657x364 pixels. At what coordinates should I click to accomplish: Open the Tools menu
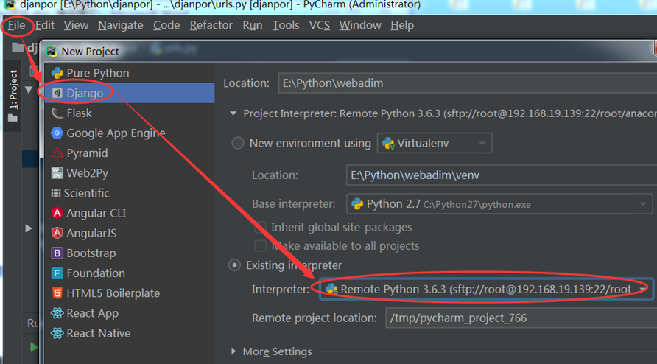pyautogui.click(x=286, y=25)
